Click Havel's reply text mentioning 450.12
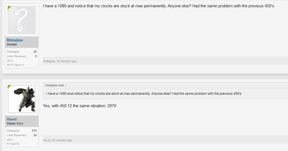This screenshot has width=288, height=151. pos(79,106)
